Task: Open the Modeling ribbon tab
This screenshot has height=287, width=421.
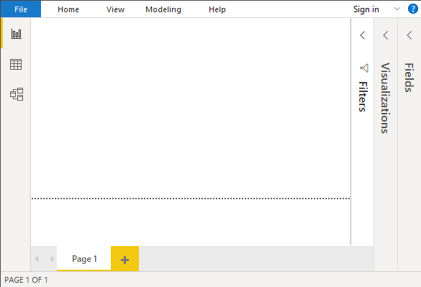Action: click(163, 9)
